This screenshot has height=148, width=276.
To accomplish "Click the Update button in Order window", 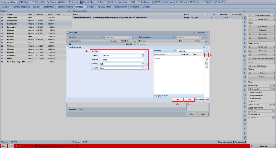I will 203,114.
